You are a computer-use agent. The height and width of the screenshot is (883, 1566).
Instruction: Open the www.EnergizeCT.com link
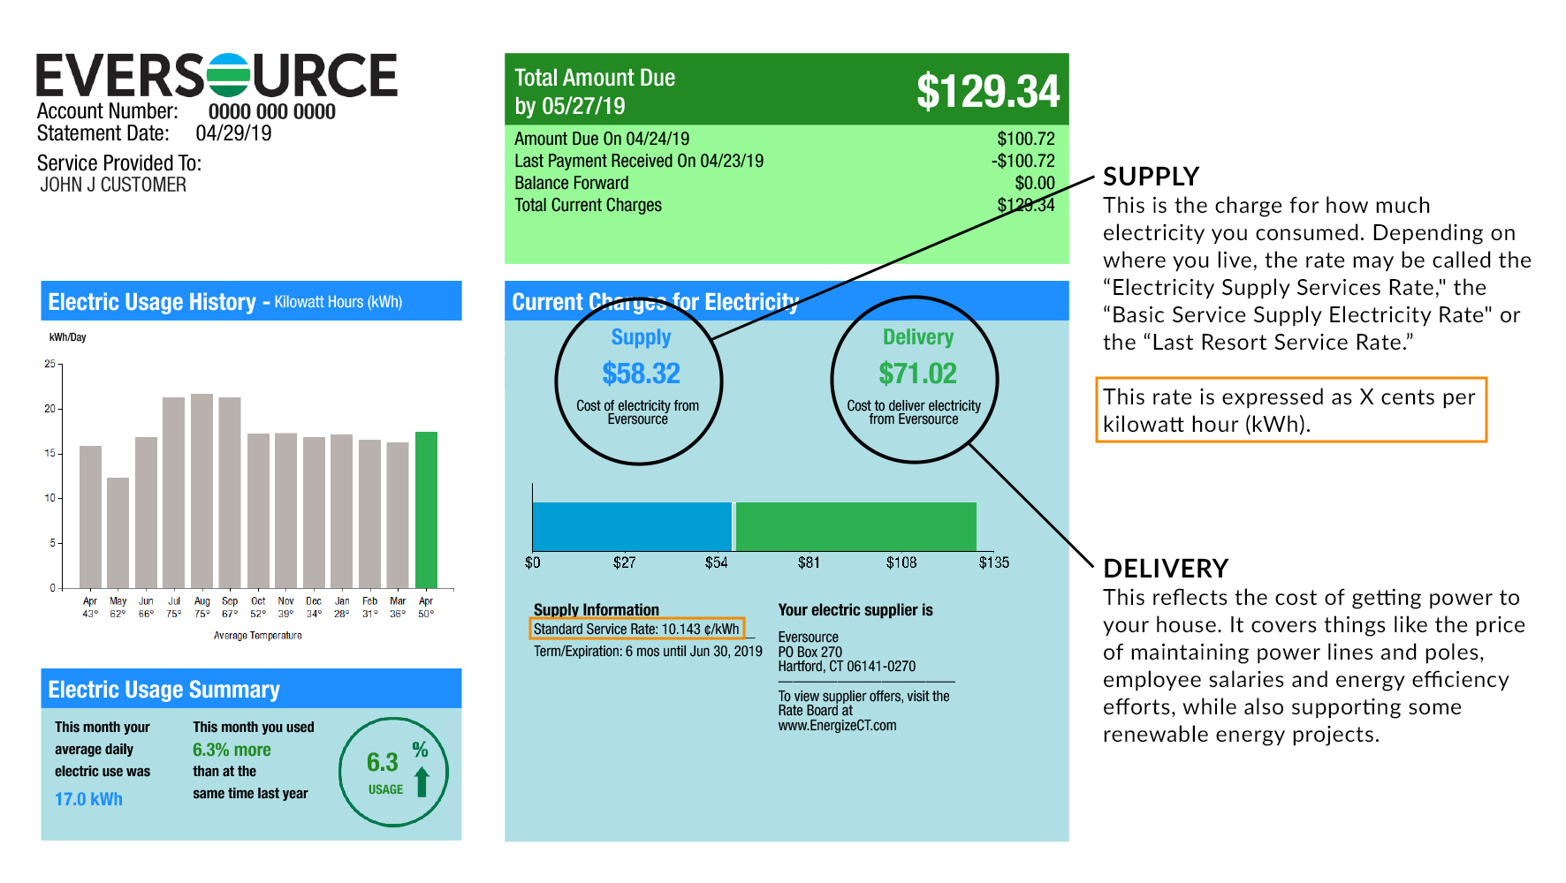point(837,726)
